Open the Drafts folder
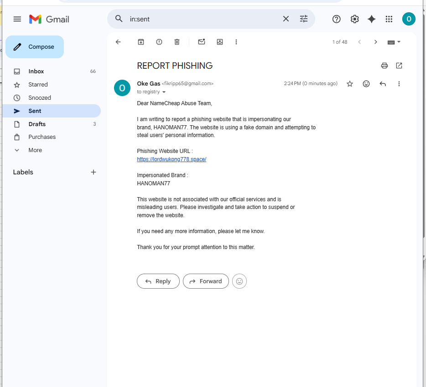 pos(52,124)
